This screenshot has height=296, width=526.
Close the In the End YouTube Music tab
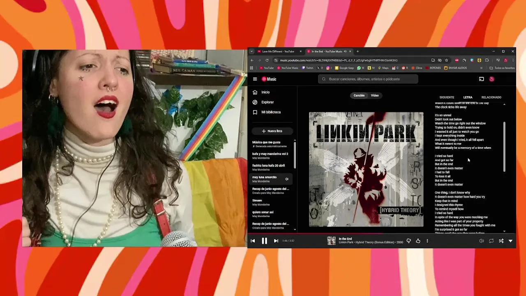pos(350,51)
